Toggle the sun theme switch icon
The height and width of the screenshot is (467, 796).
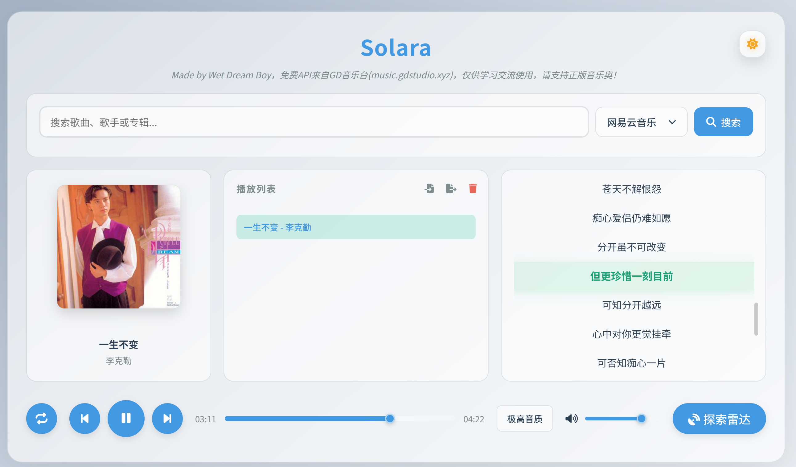click(752, 44)
